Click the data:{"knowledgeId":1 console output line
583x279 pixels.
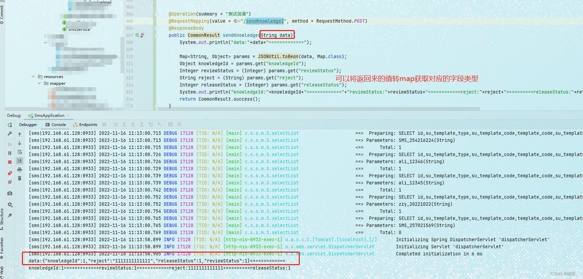click(157, 261)
